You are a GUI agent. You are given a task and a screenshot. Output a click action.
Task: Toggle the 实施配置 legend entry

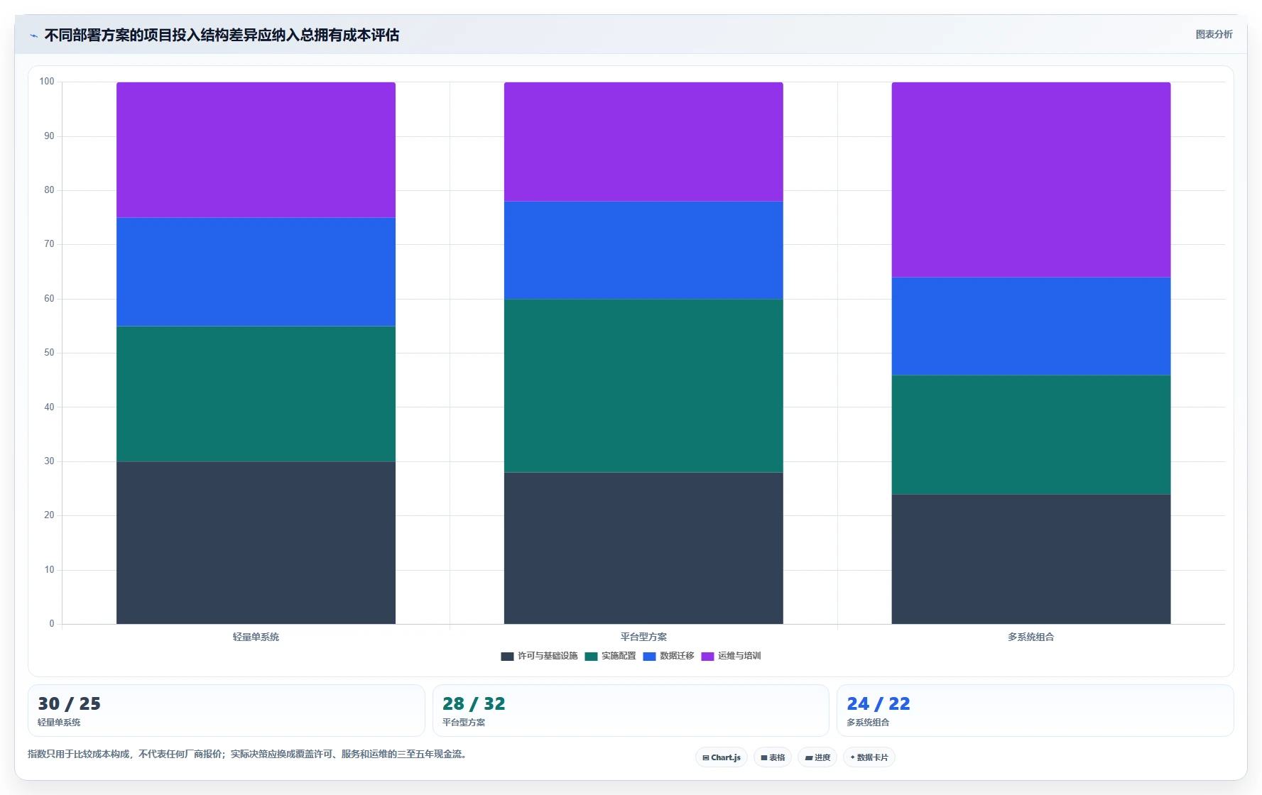(x=610, y=656)
